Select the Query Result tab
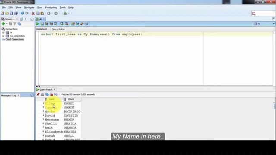 tap(46, 90)
